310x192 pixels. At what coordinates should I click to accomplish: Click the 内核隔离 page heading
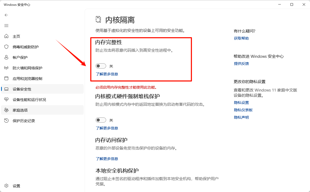tap(120, 20)
